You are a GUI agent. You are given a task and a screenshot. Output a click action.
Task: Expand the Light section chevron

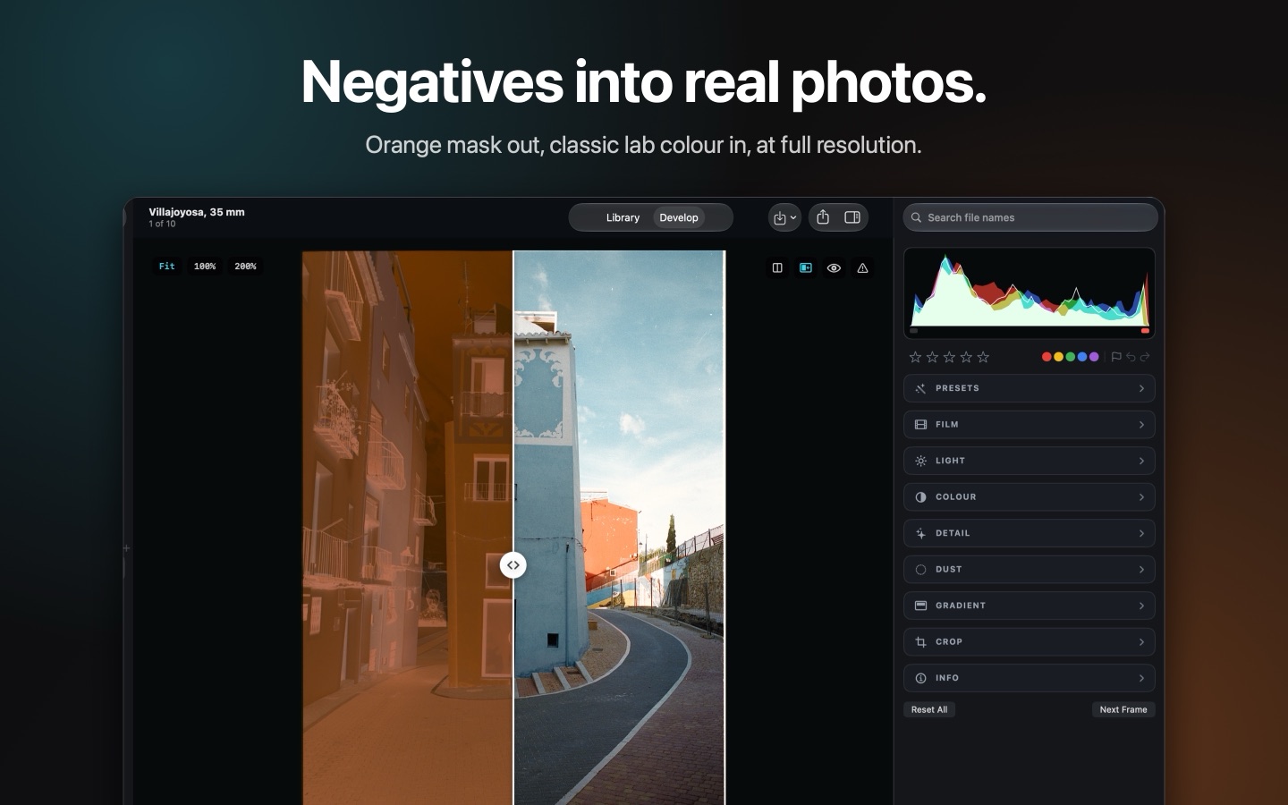tap(1141, 461)
